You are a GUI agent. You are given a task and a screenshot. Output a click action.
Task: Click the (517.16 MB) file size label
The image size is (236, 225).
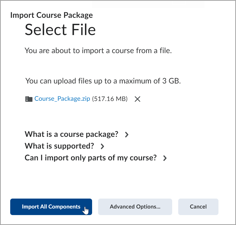click(110, 99)
